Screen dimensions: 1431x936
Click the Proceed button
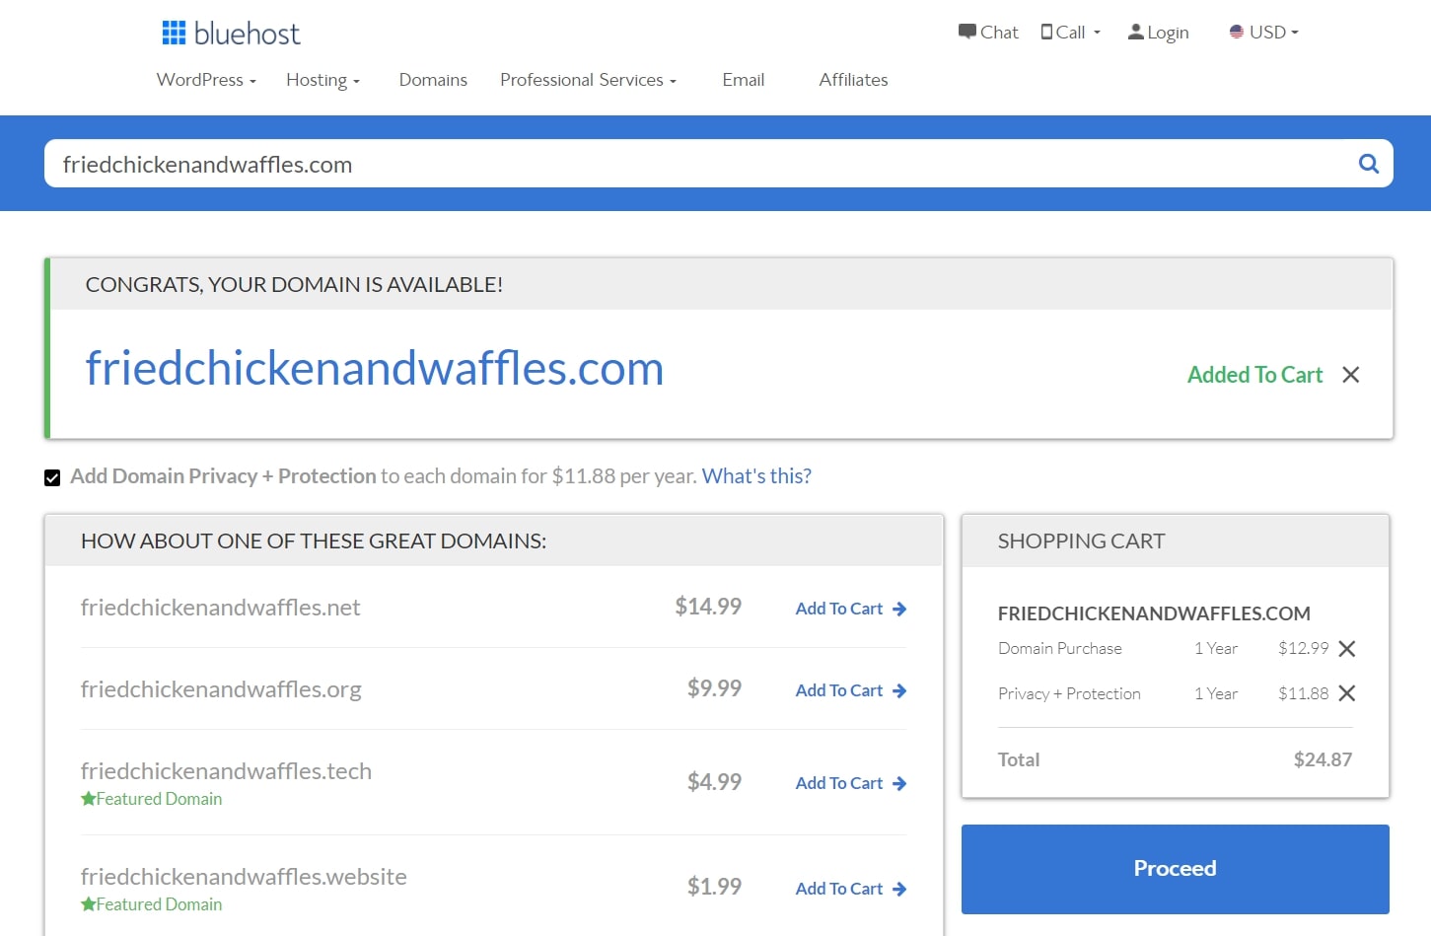(x=1175, y=869)
